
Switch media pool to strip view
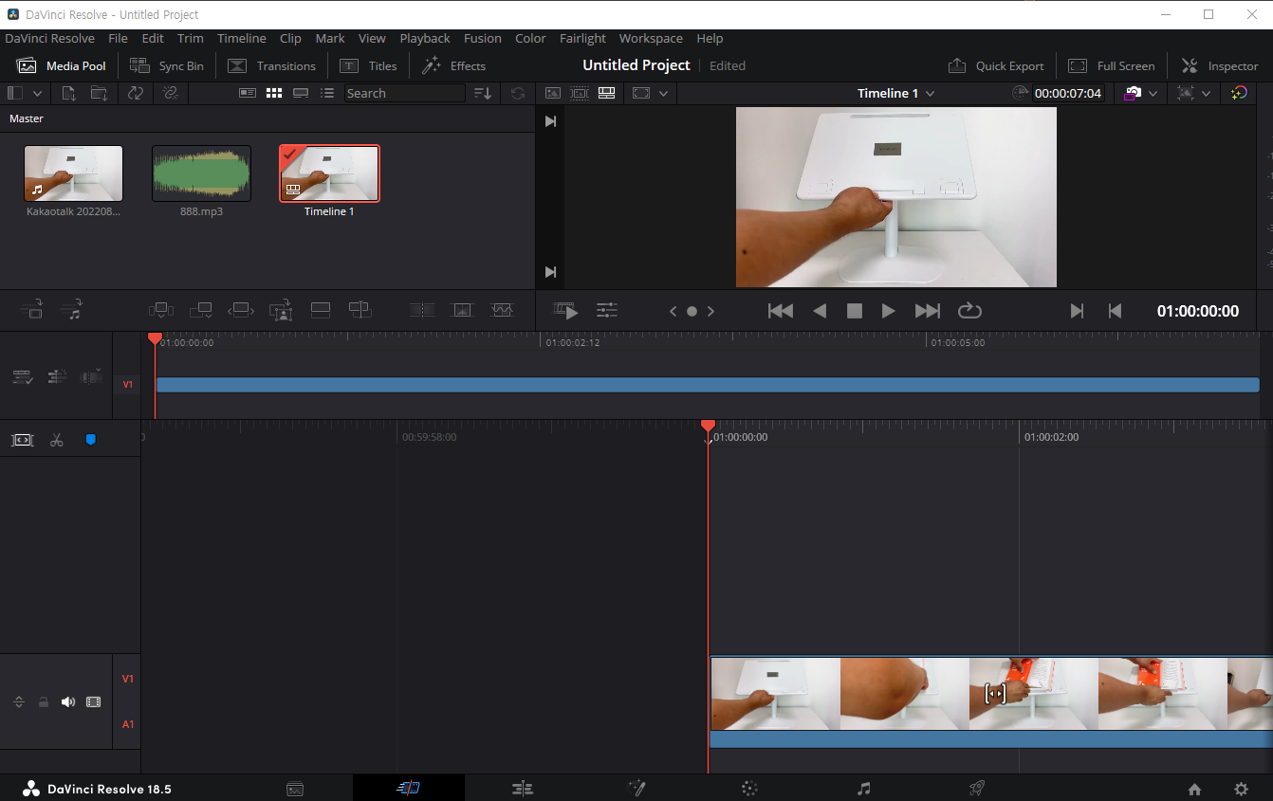(x=301, y=93)
